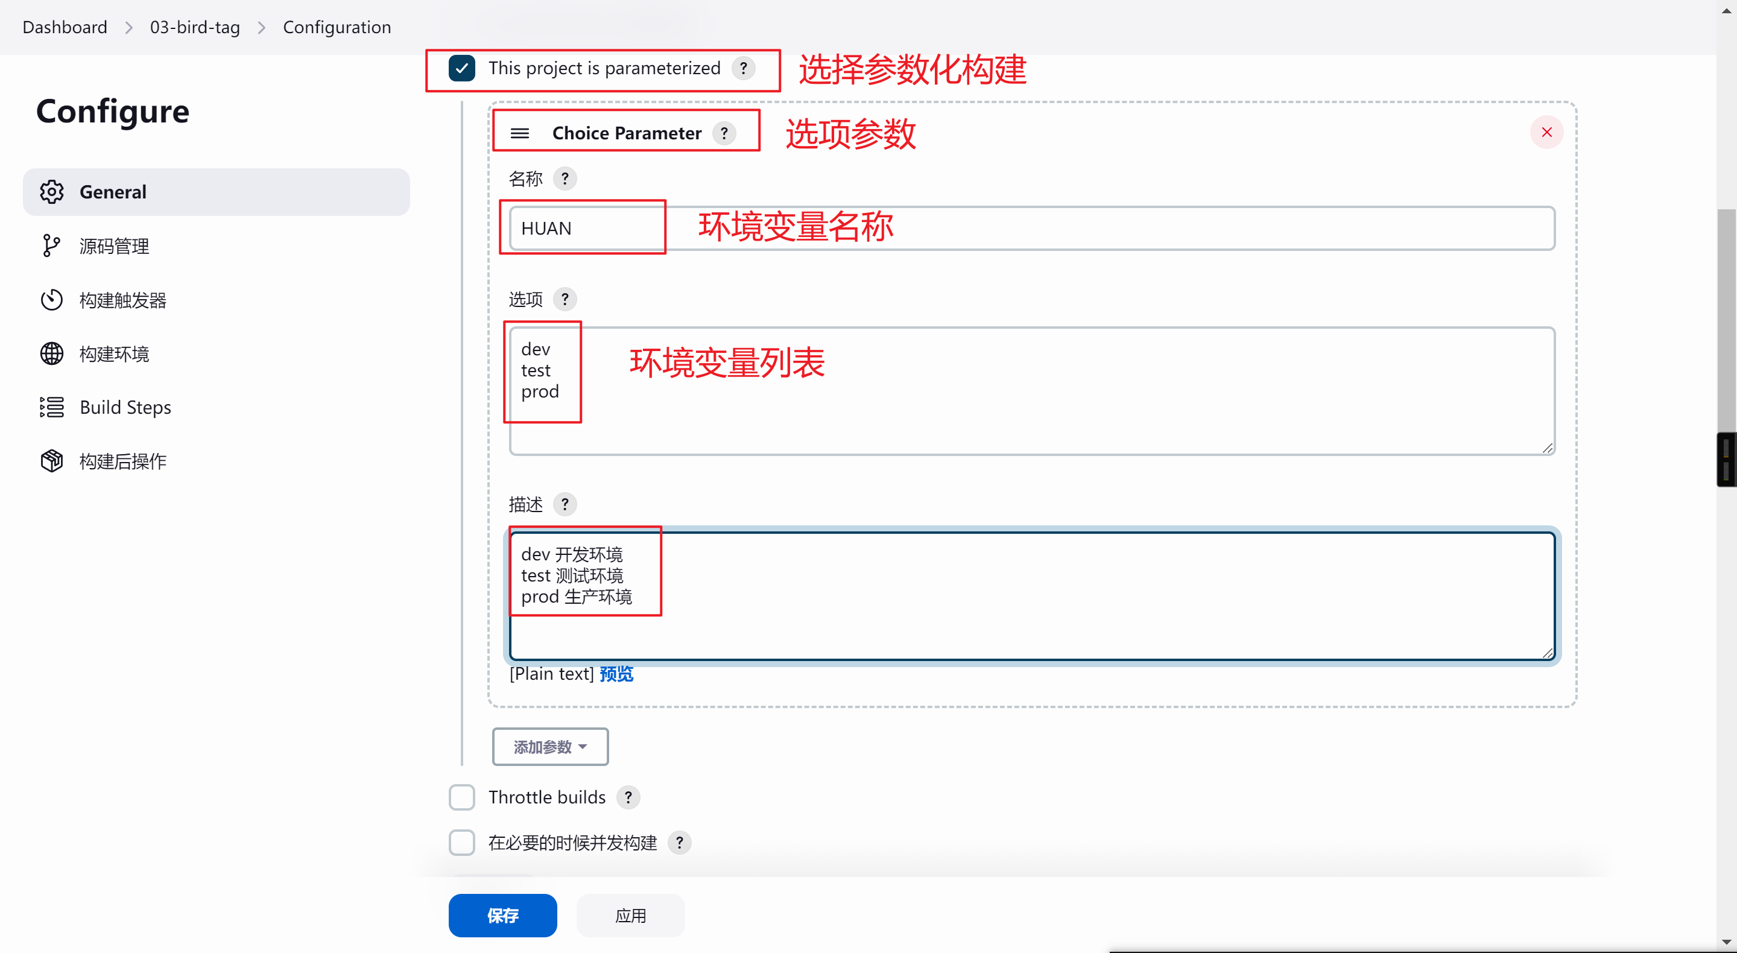Click the 预览 preview link

click(x=616, y=674)
